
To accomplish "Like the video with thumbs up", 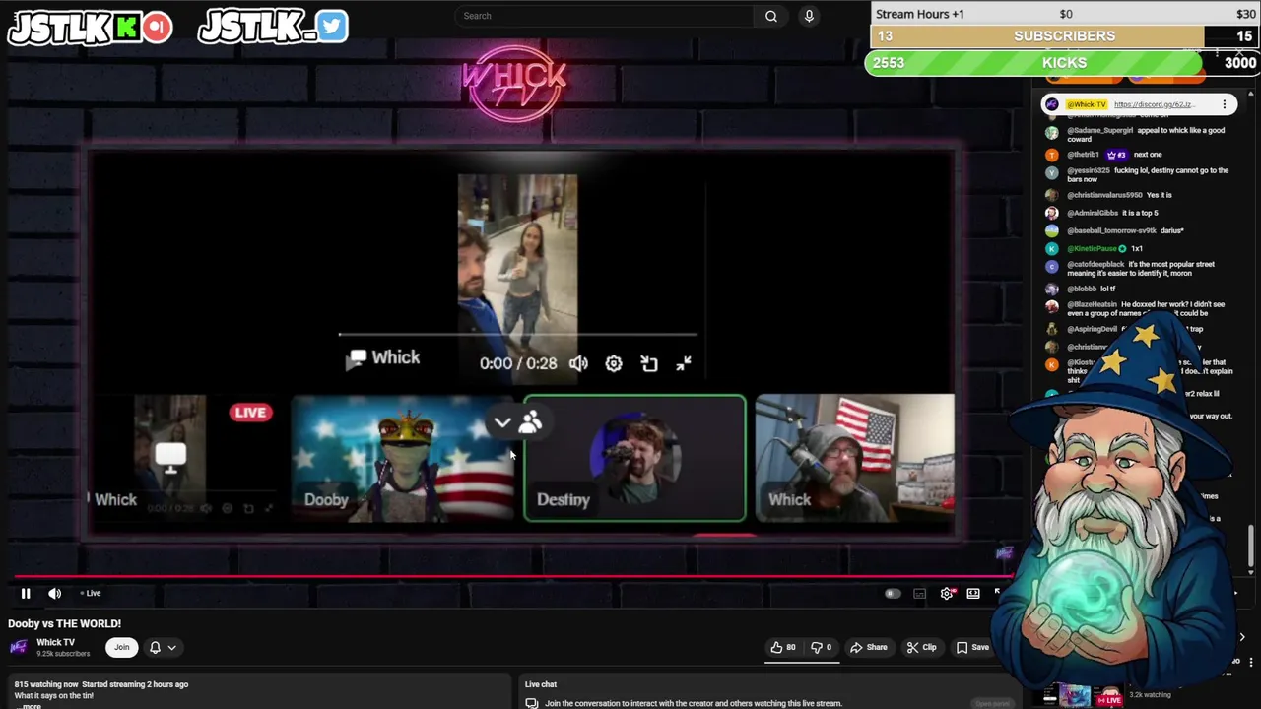I will pyautogui.click(x=783, y=647).
